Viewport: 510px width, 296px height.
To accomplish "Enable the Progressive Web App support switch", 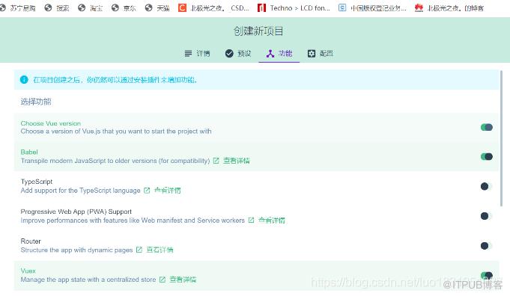I will pos(487,216).
